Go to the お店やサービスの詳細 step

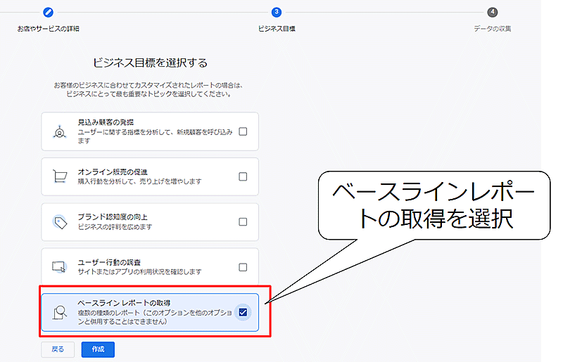coord(49,29)
